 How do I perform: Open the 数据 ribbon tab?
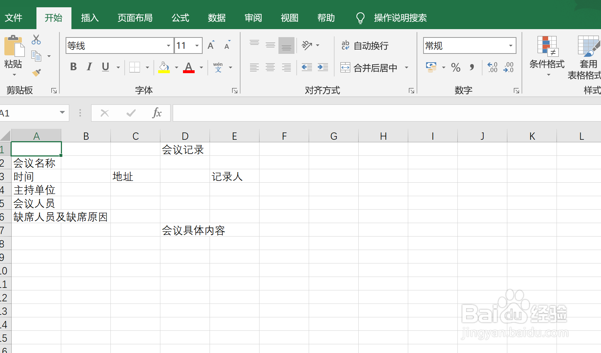click(216, 18)
